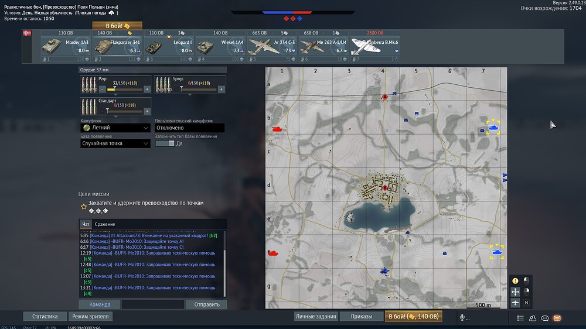
Task: Switch to the Чат tab
Action: pyautogui.click(x=86, y=224)
